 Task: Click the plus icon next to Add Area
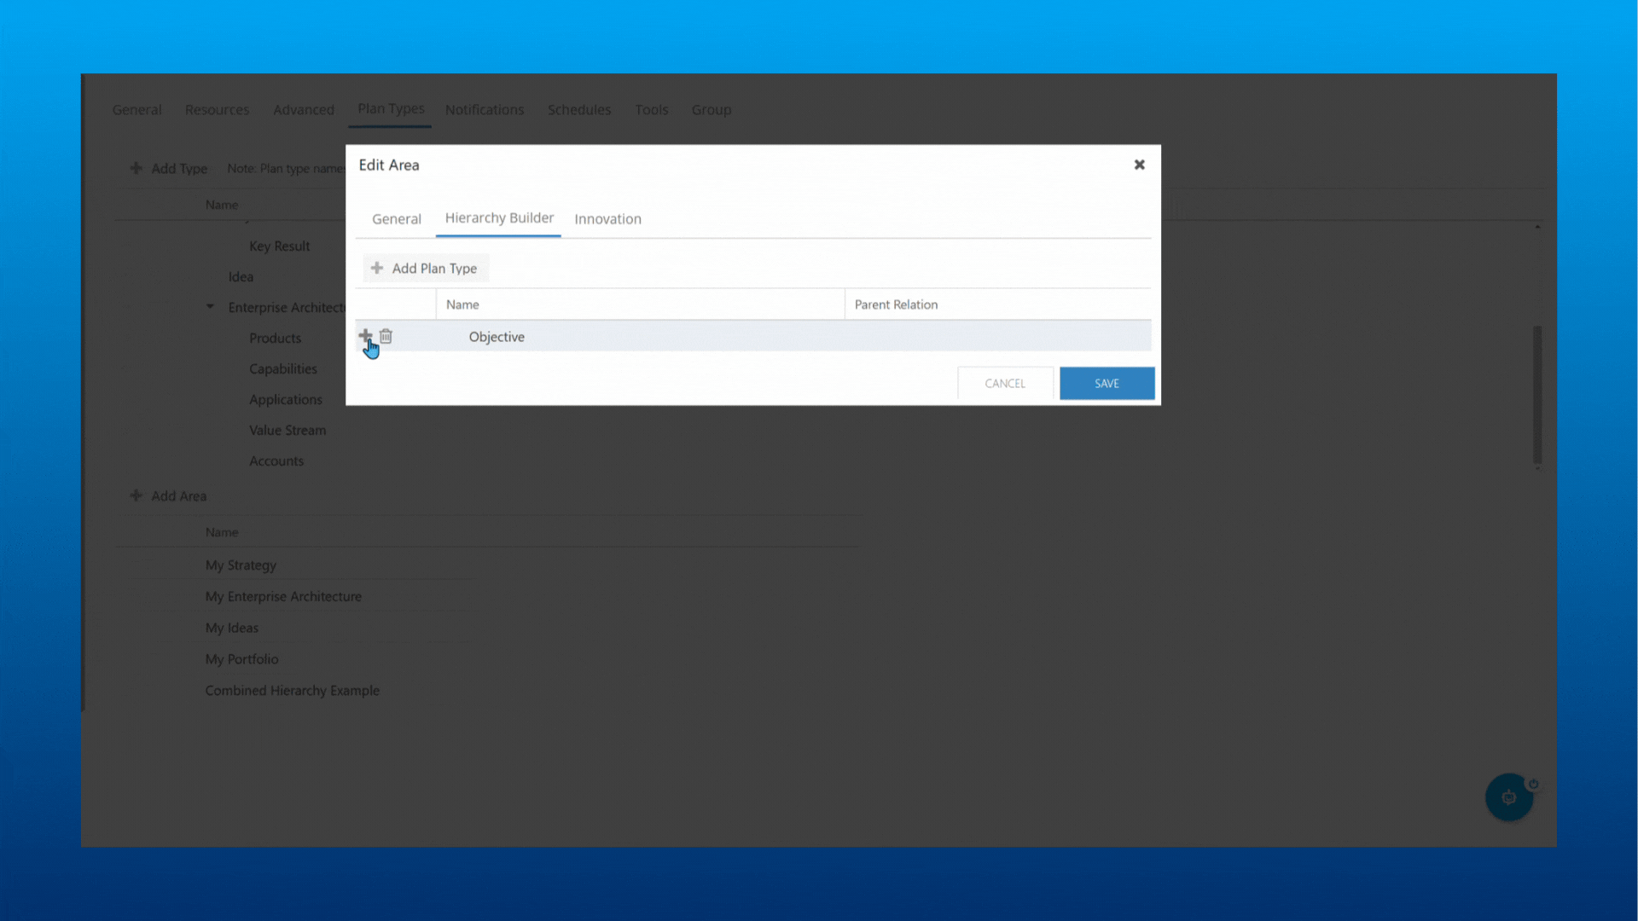(136, 495)
